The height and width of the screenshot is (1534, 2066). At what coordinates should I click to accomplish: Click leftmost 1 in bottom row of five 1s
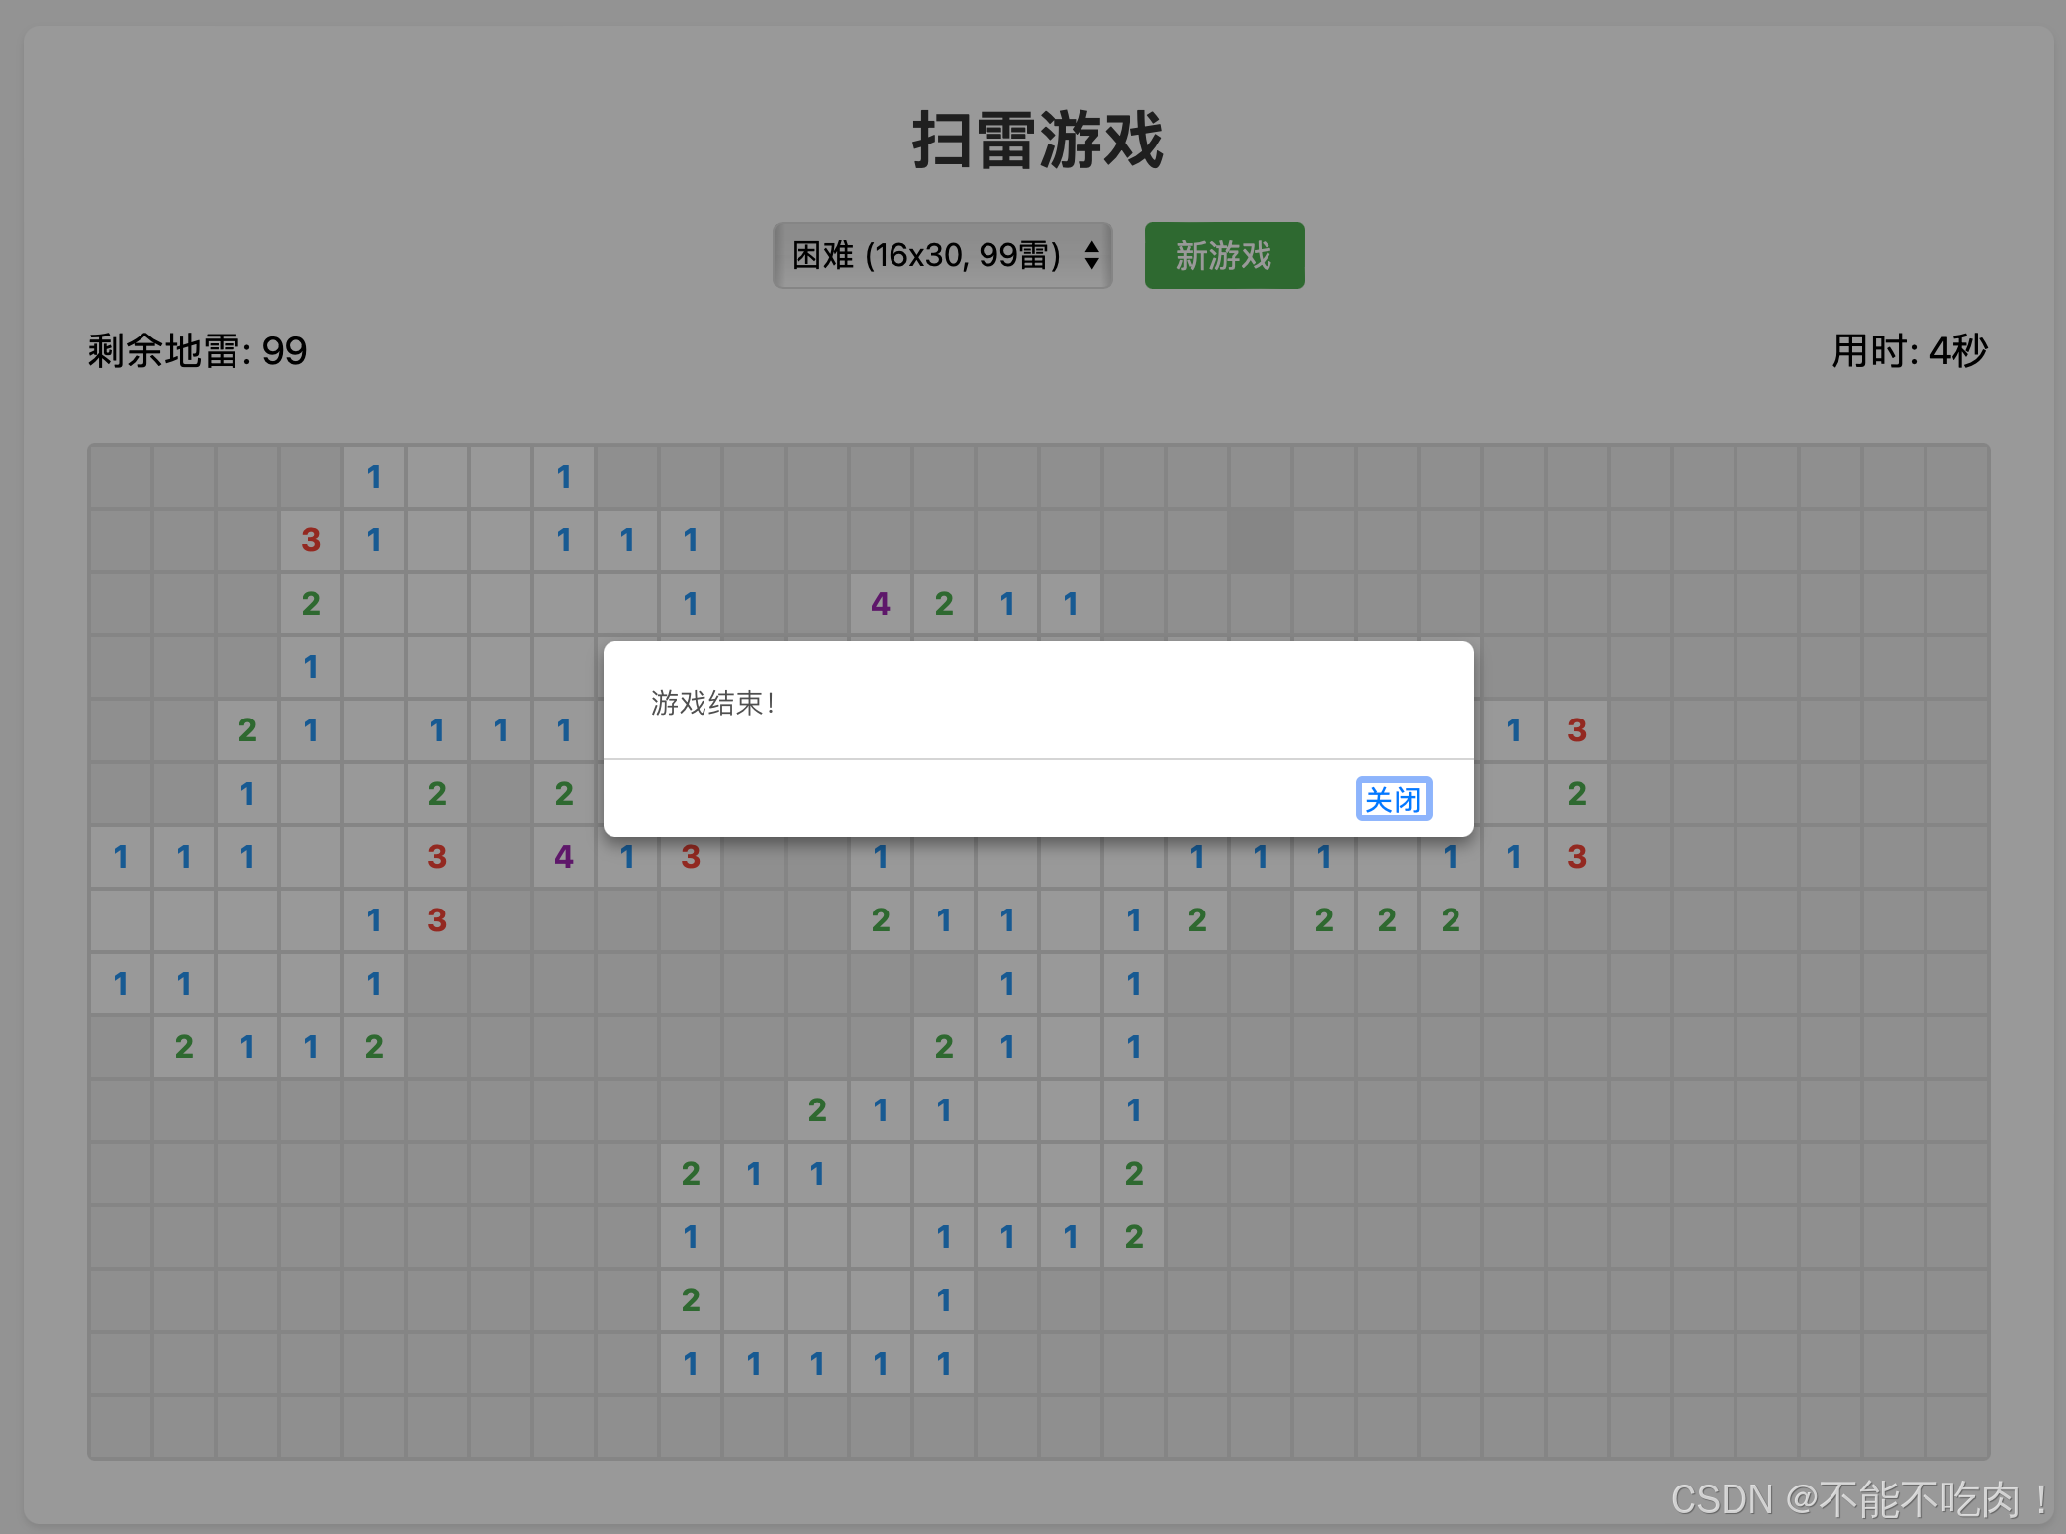click(x=691, y=1364)
